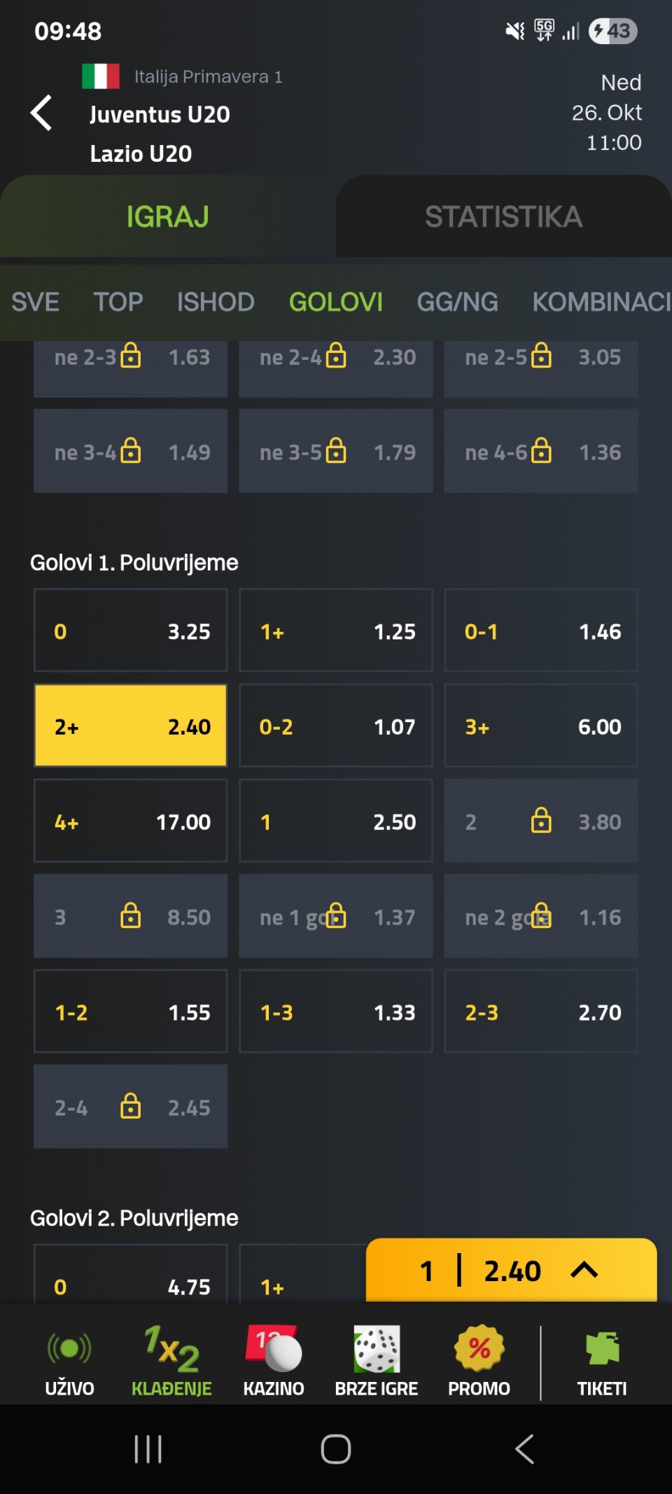This screenshot has height=1494, width=672.
Task: Expand the bet slip showing 2.40
Action: tap(511, 1271)
